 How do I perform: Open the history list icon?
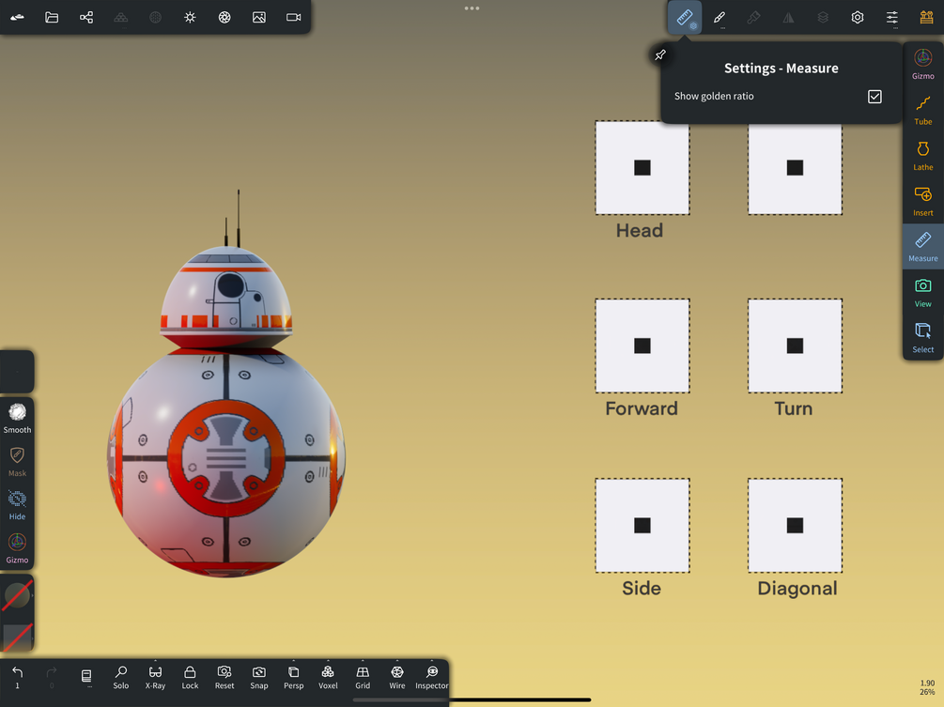click(x=86, y=677)
